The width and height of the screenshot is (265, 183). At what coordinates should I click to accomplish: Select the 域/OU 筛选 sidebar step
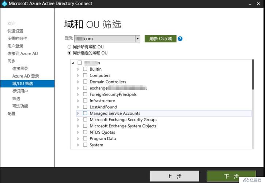click(27, 83)
